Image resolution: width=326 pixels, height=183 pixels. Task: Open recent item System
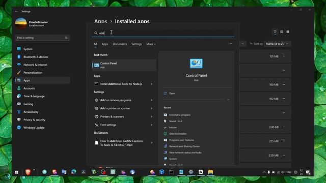coord(173,159)
